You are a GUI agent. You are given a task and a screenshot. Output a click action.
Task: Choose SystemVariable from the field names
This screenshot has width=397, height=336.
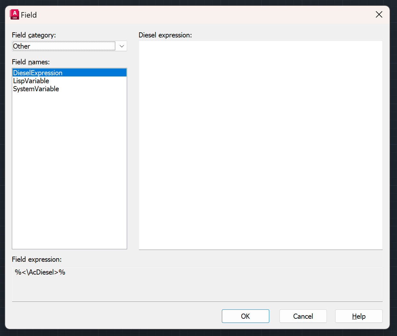(x=36, y=89)
